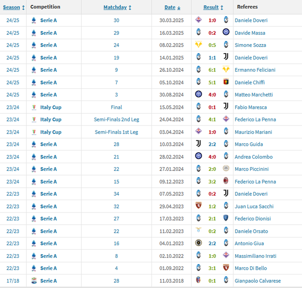The image size is (302, 288).
Task: Open referee Ermanno Feliciani's profile
Action: [x=255, y=70]
